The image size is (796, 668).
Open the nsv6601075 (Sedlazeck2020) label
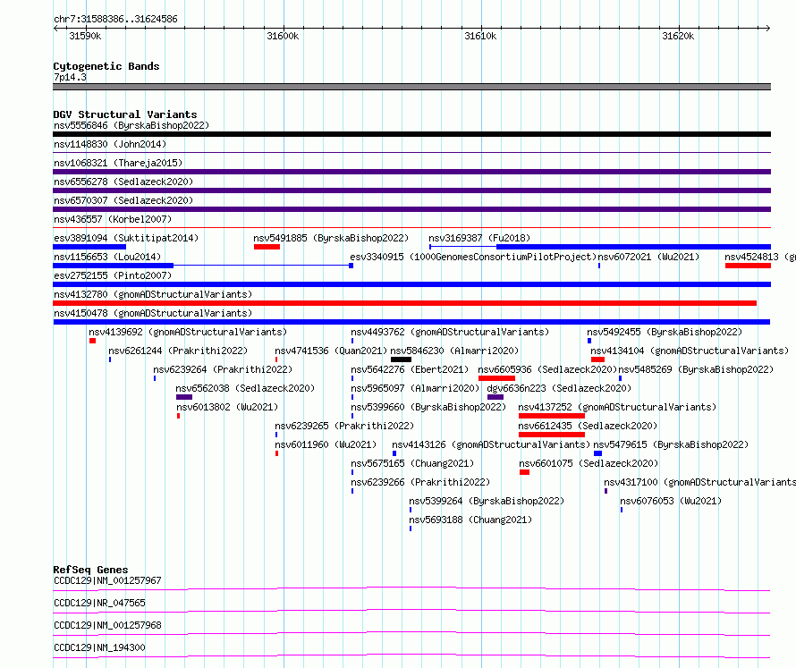tap(589, 463)
